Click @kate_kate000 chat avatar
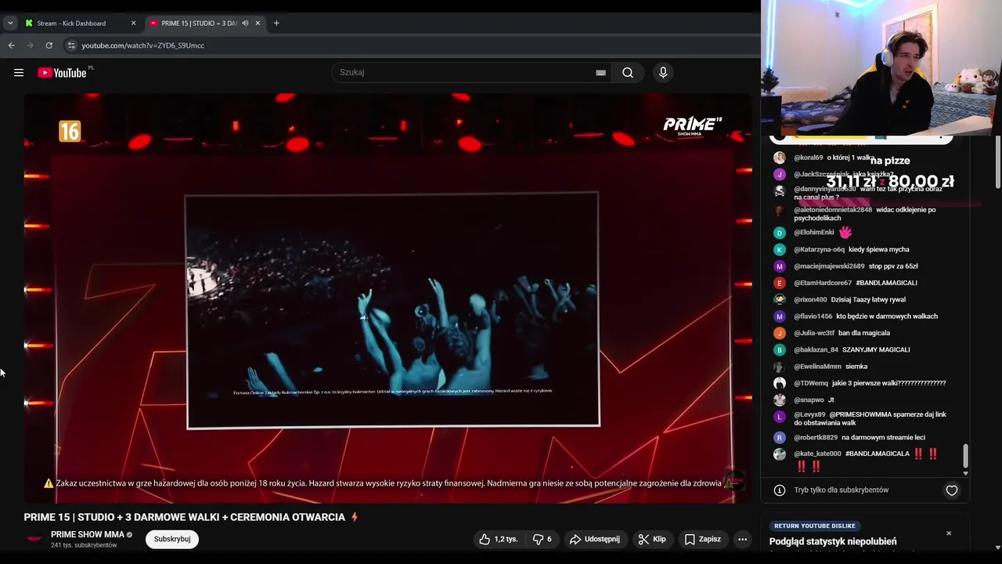 pos(780,454)
